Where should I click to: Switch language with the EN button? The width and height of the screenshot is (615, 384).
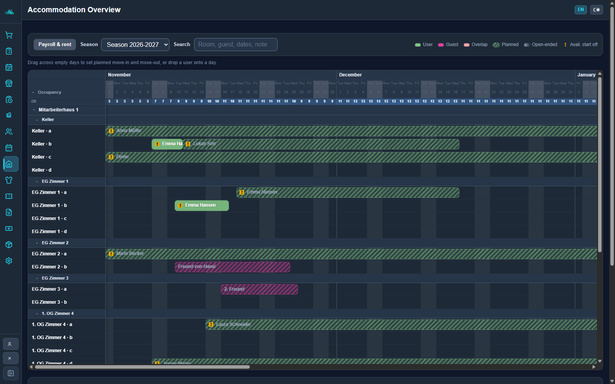[581, 10]
